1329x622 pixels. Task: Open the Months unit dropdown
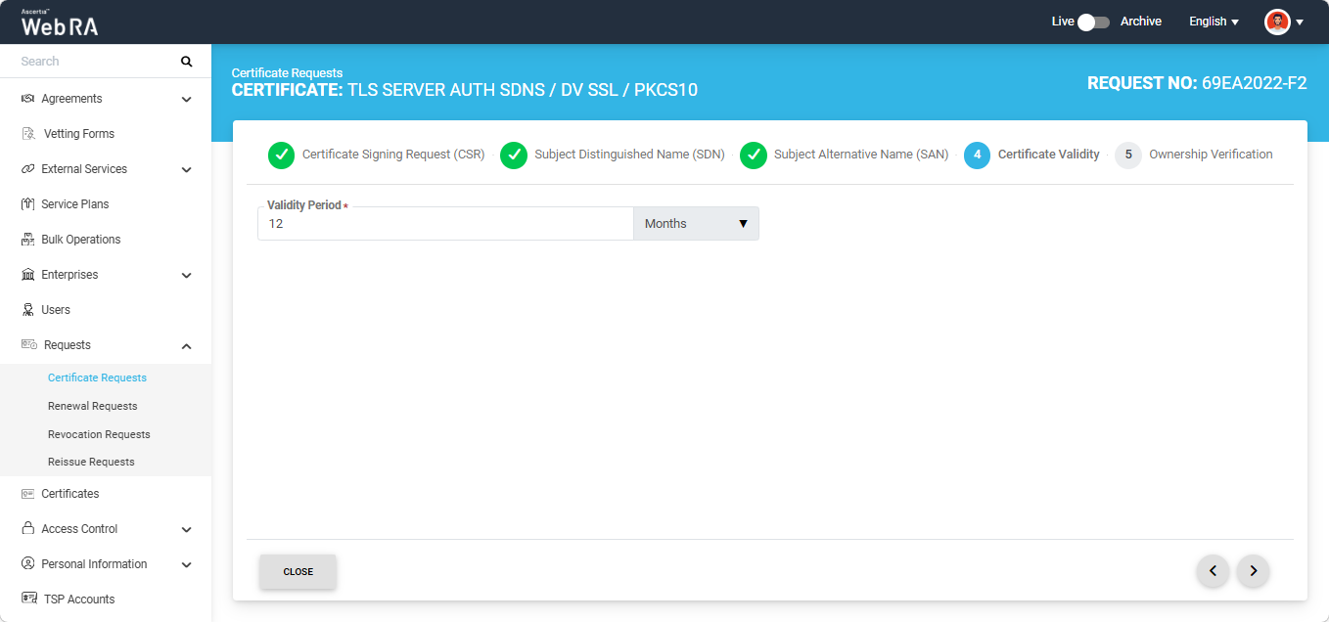pos(697,224)
